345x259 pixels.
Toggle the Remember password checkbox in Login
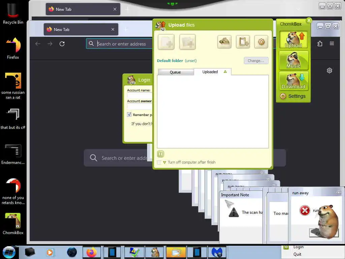(129, 115)
